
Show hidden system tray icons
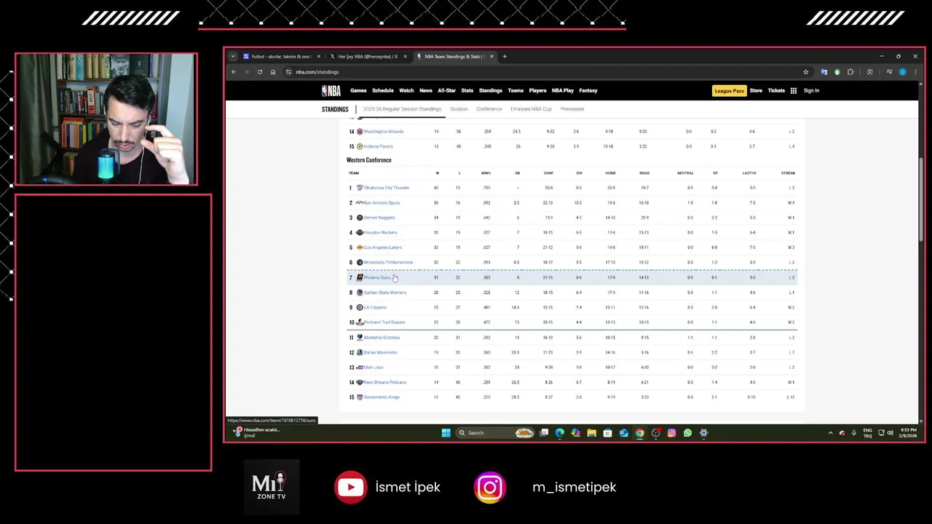point(830,433)
